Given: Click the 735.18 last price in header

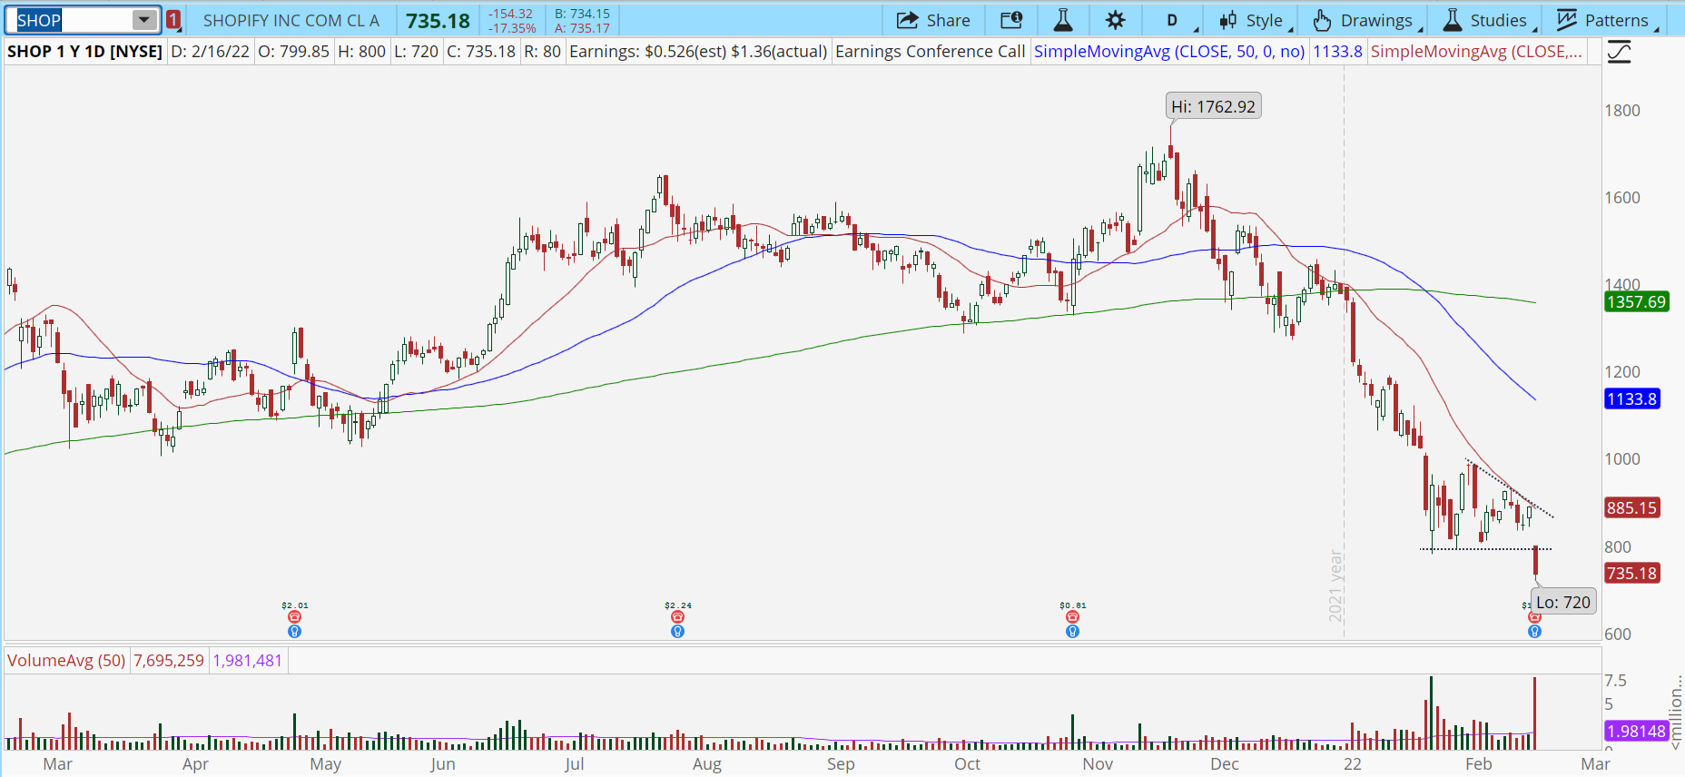Looking at the screenshot, I should click(x=438, y=21).
